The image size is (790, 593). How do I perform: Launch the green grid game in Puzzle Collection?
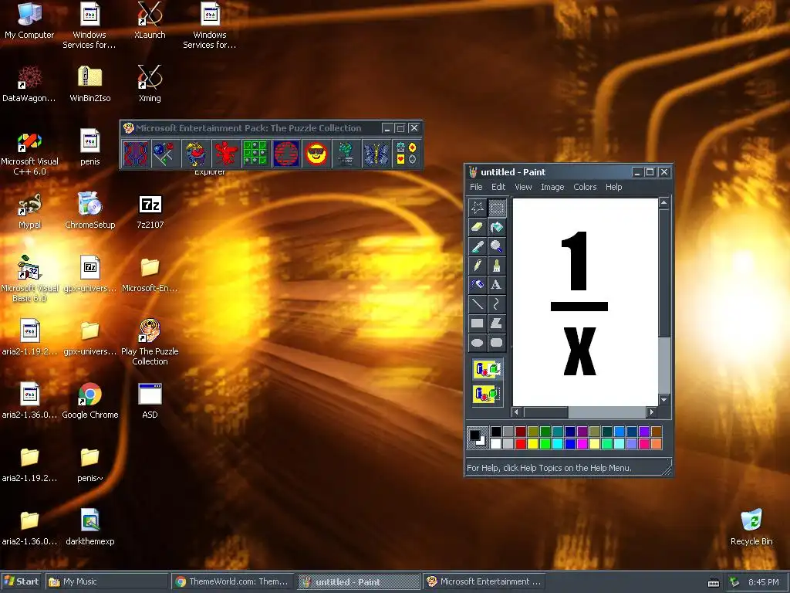pos(255,154)
